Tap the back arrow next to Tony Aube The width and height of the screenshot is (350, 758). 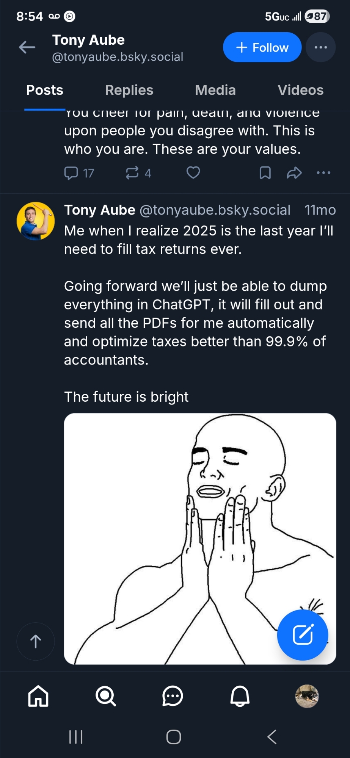coord(27,47)
